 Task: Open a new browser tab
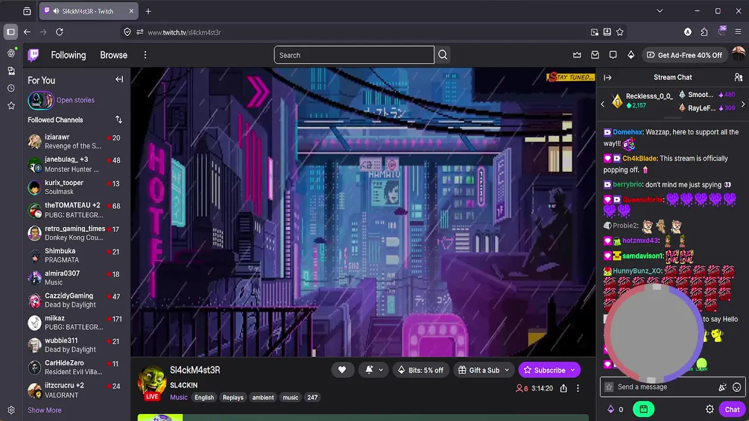click(148, 11)
